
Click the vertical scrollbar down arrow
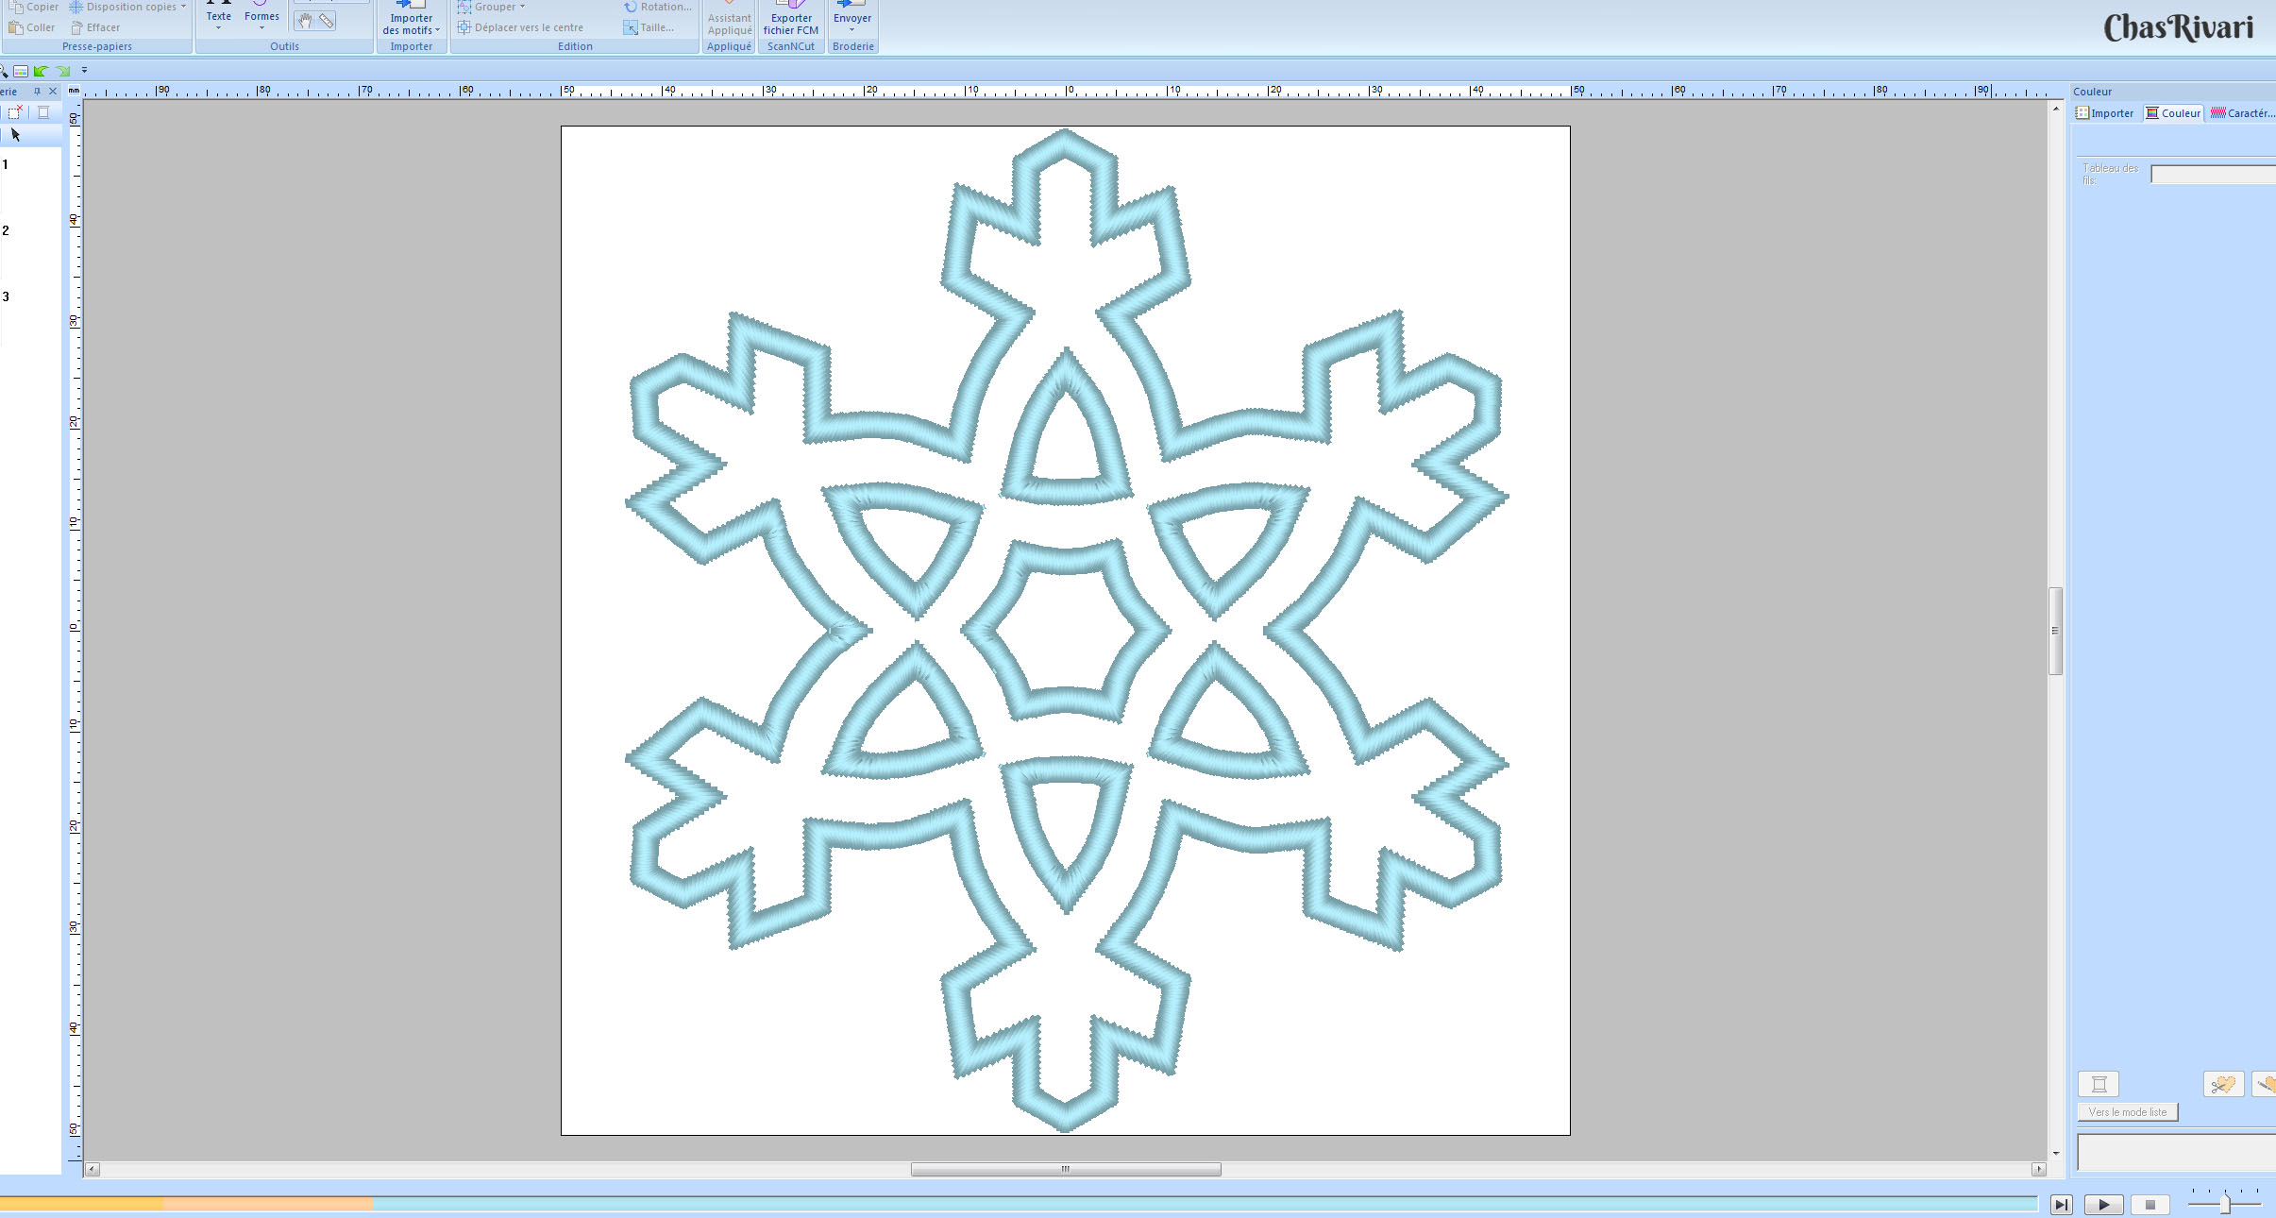2055,1153
